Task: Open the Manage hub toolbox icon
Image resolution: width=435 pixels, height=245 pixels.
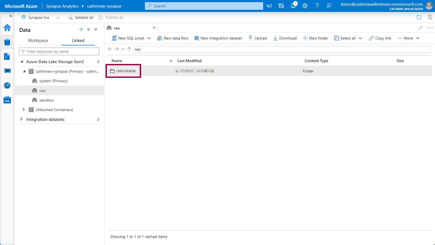Action: [x=7, y=100]
